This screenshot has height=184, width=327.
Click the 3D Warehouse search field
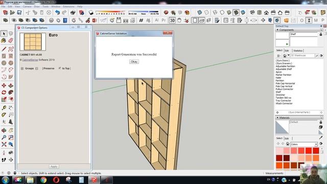[302, 56]
